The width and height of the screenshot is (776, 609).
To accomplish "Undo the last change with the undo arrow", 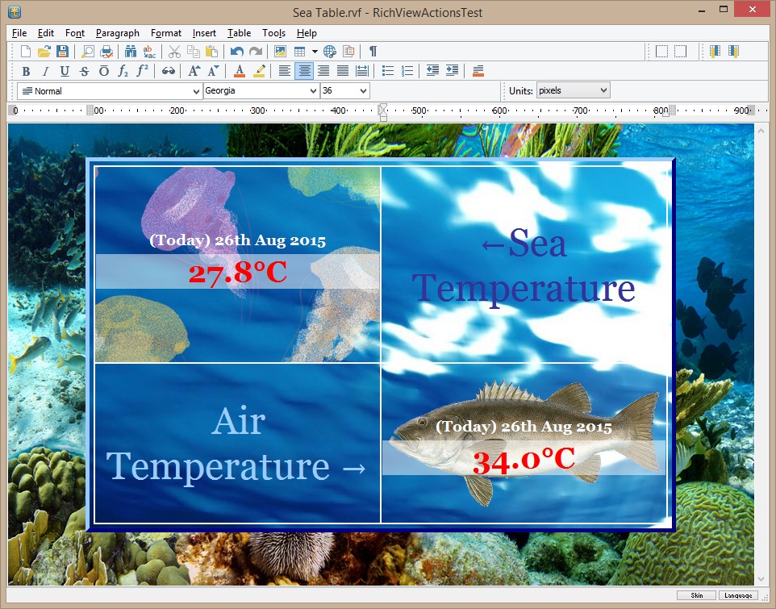I will (x=237, y=51).
